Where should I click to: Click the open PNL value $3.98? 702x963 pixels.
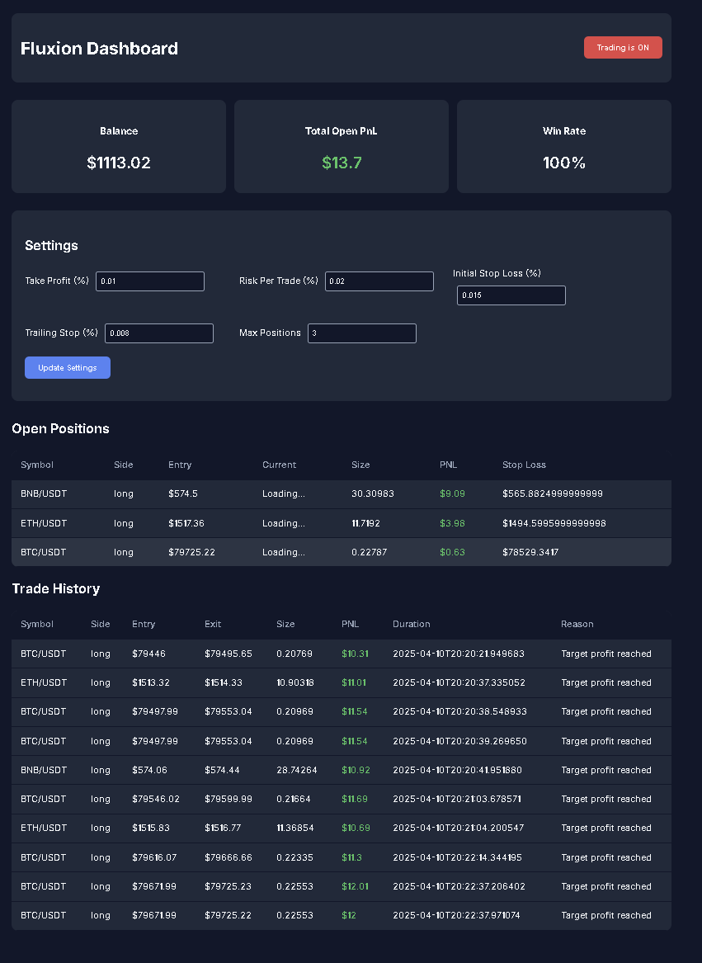(x=452, y=522)
